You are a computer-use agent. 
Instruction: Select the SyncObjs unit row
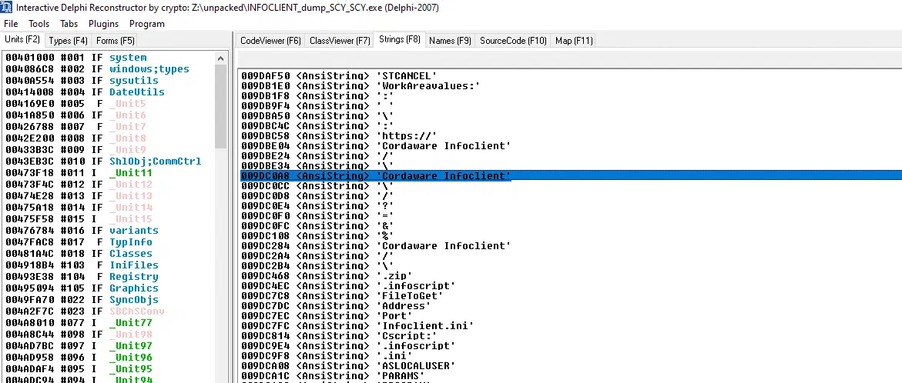click(x=109, y=300)
